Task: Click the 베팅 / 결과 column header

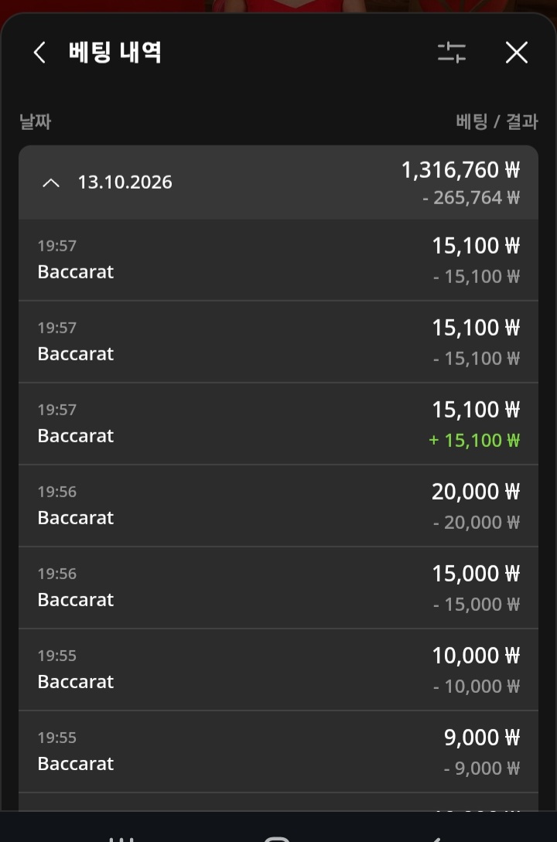Action: tap(497, 121)
